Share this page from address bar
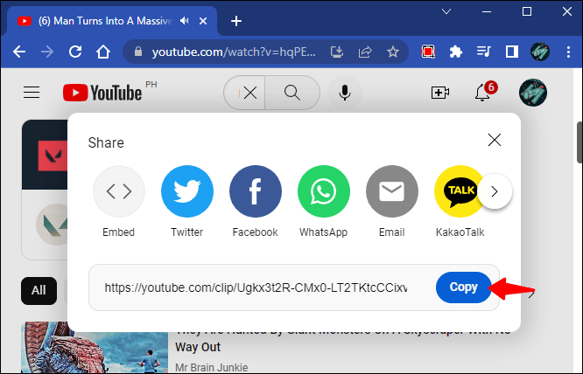The image size is (583, 374). tap(365, 52)
